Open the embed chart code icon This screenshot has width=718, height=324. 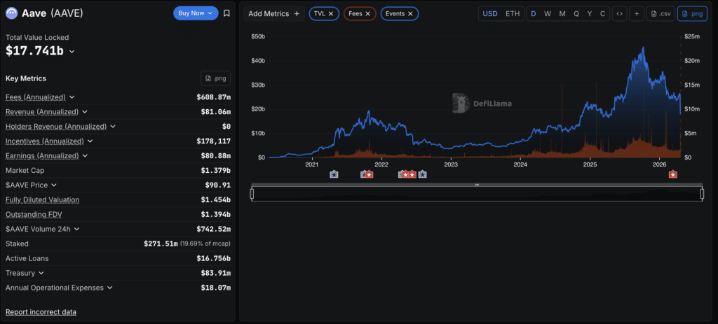coord(619,14)
